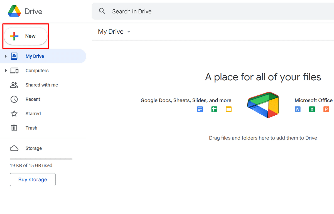Viewport: 334px width, 214px height.
Task: Click the search magnifier icon
Action: coord(102,11)
